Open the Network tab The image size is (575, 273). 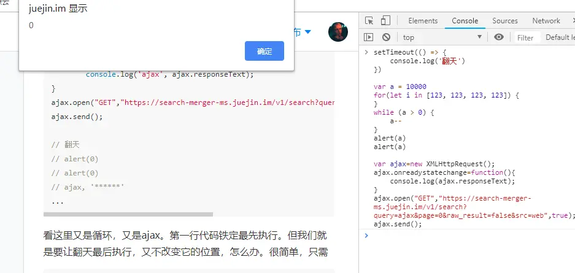coord(546,21)
